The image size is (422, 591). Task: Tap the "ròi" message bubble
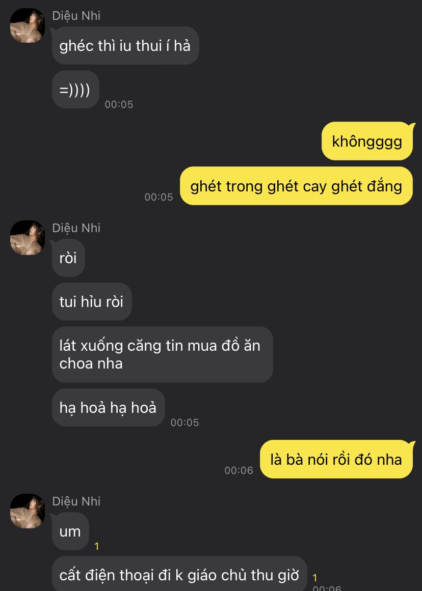click(68, 258)
